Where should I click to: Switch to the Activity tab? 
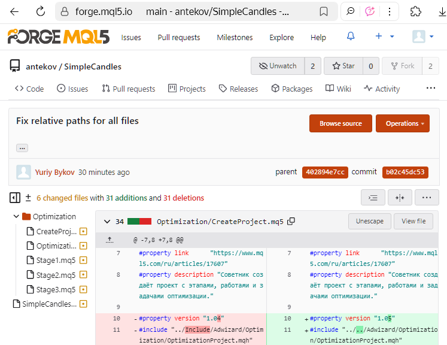[x=382, y=89]
